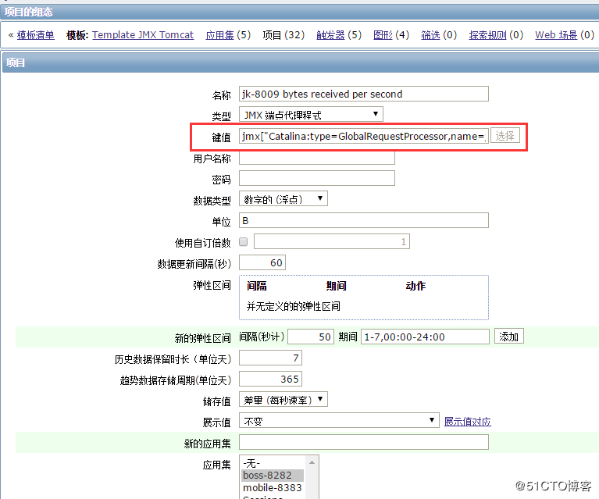Image resolution: width=599 pixels, height=499 pixels.
Task: Open the 类型 JMX type dropdown
Action: pos(311,115)
